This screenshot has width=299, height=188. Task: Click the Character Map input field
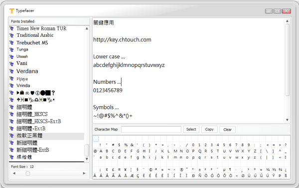coord(151,129)
